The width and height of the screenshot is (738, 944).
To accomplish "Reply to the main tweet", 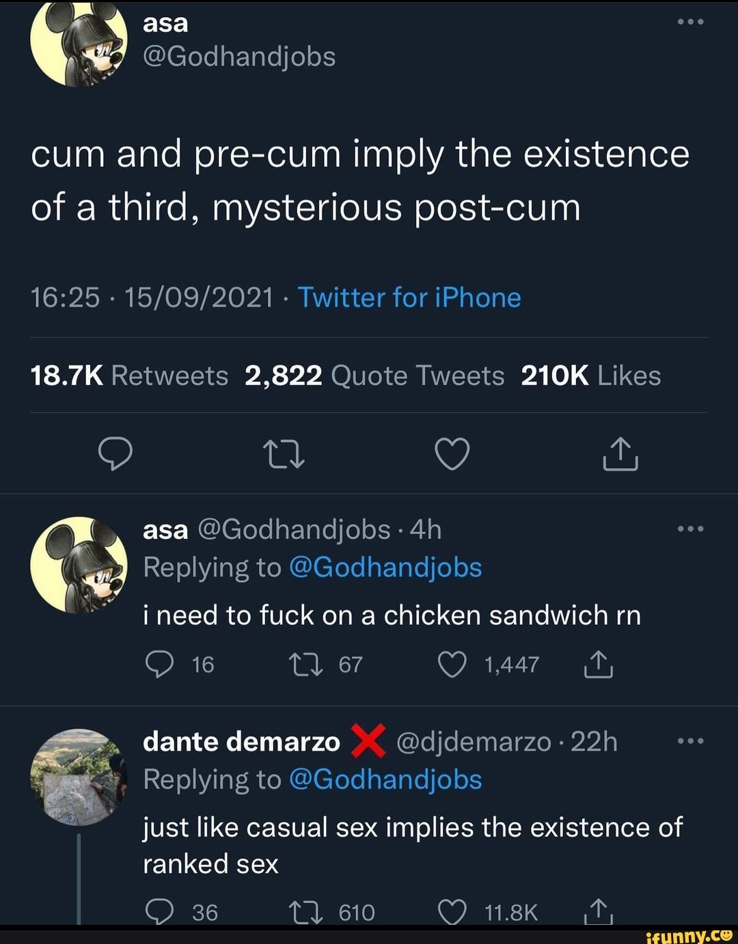I will pos(115,454).
